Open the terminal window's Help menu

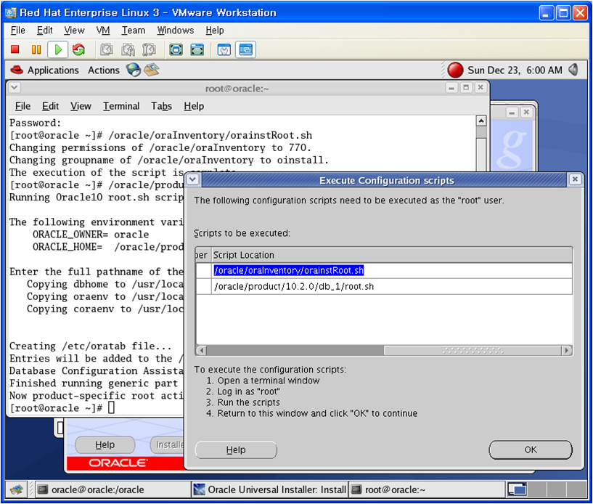pos(194,106)
